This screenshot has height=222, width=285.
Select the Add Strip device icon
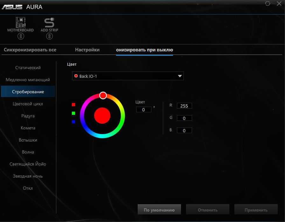click(49, 22)
